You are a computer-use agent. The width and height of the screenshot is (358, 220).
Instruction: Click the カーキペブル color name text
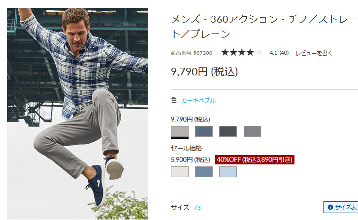point(198,100)
